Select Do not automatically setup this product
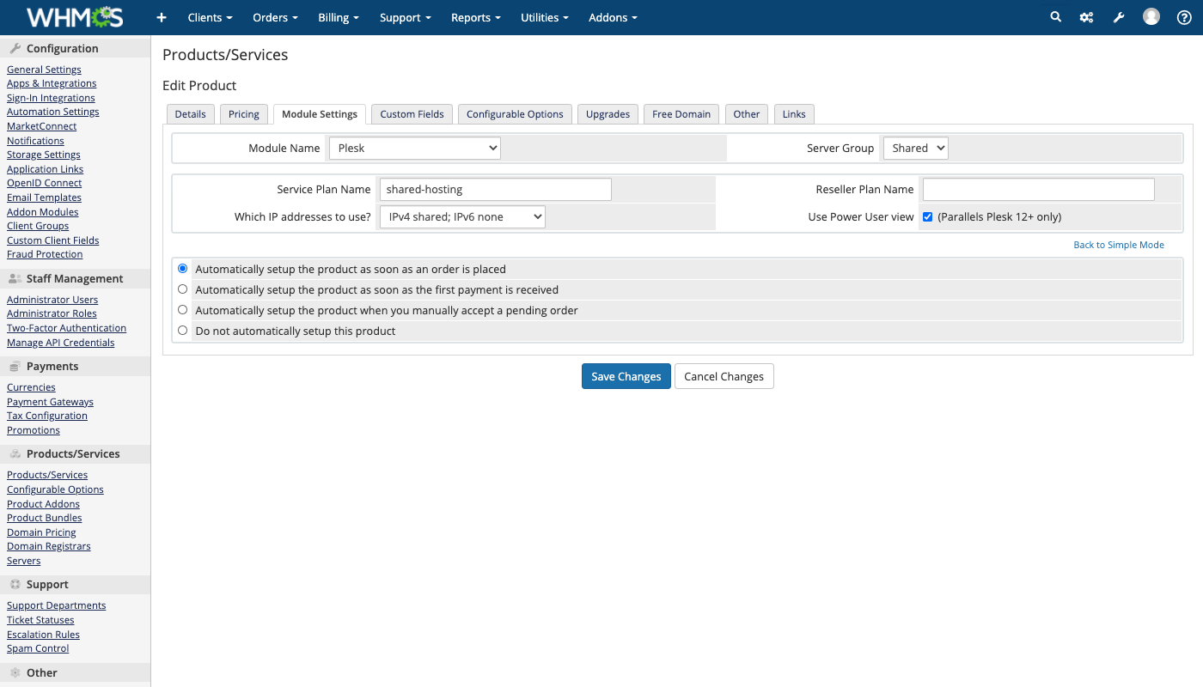1203x687 pixels. (x=182, y=331)
